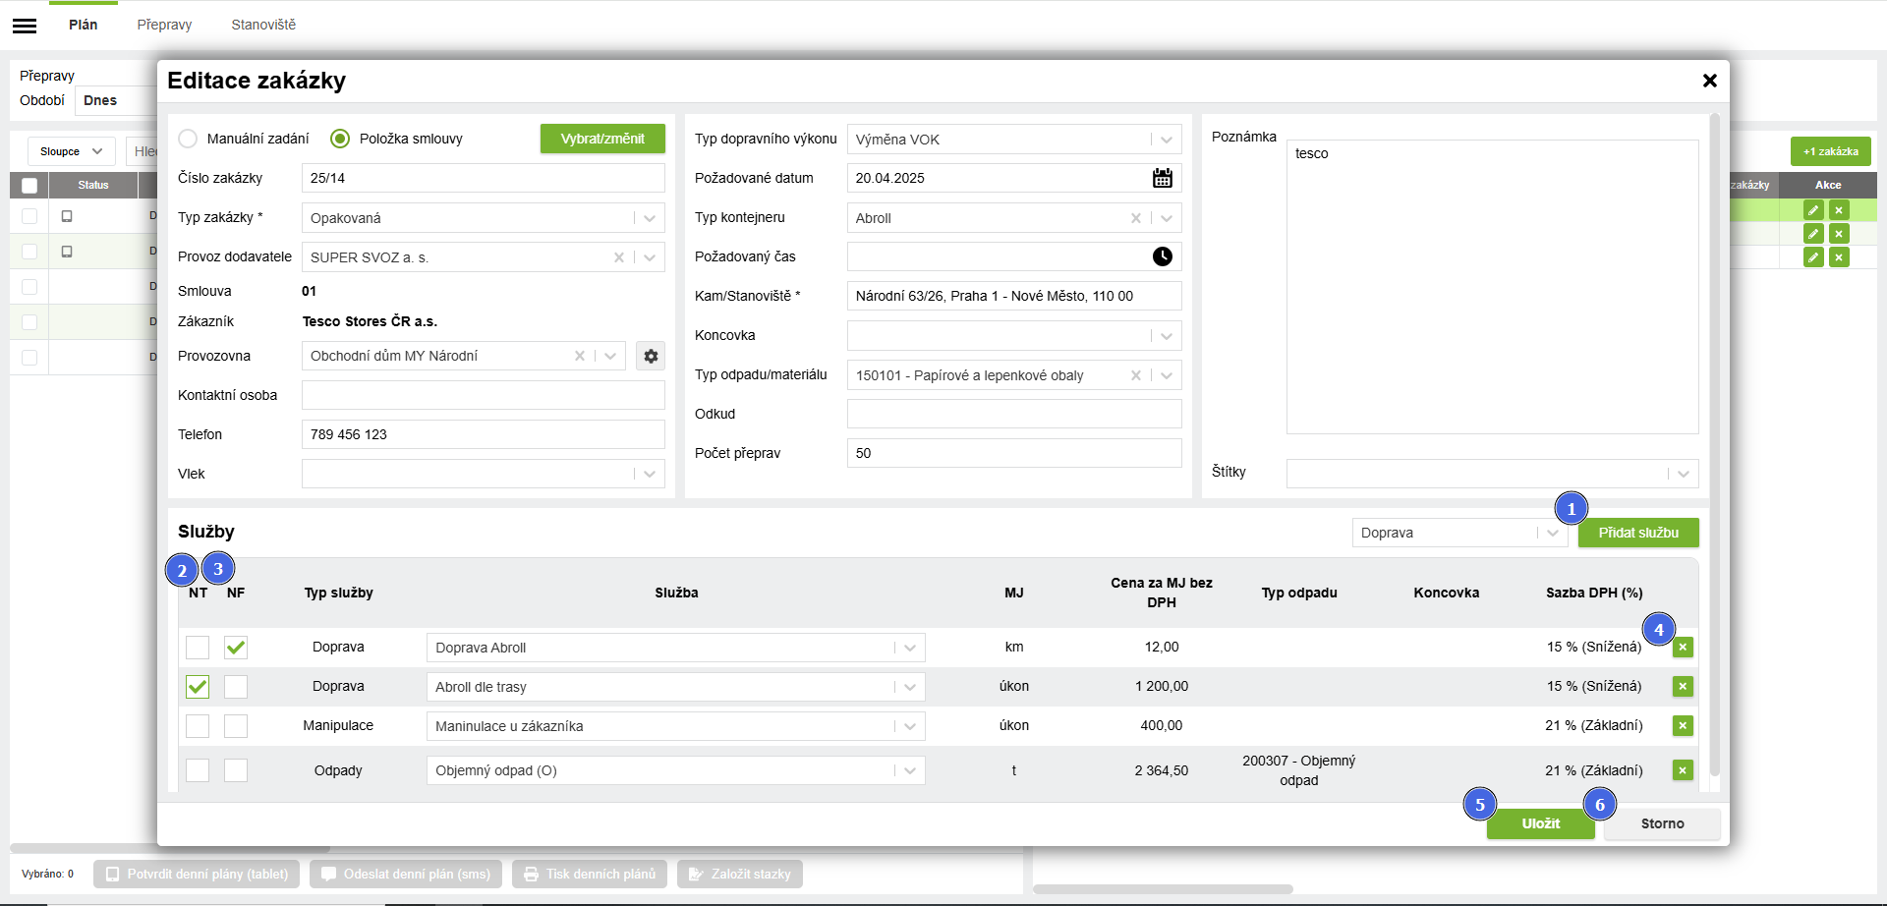Screen dimensions: 1887x906
Task: Switch to the Přepravy tab
Action: pyautogui.click(x=164, y=25)
